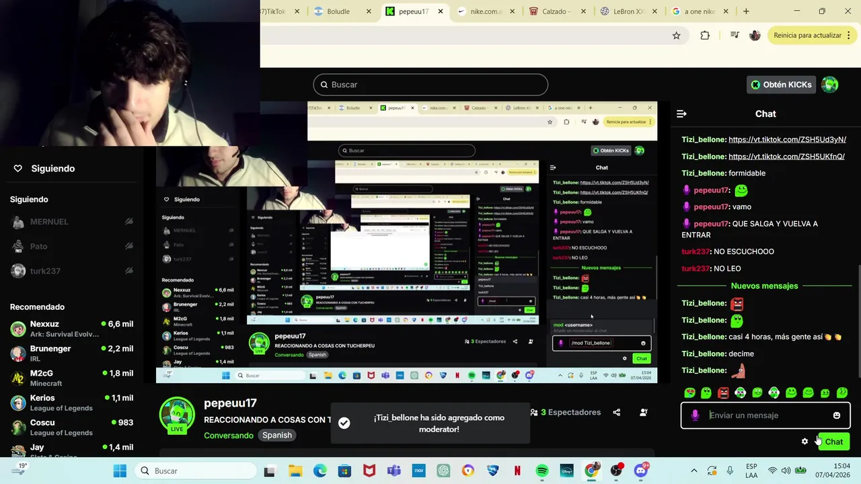The width and height of the screenshot is (861, 484).
Task: Open TikTok link ZSH5UKfnQ in chat
Action: coord(786,157)
